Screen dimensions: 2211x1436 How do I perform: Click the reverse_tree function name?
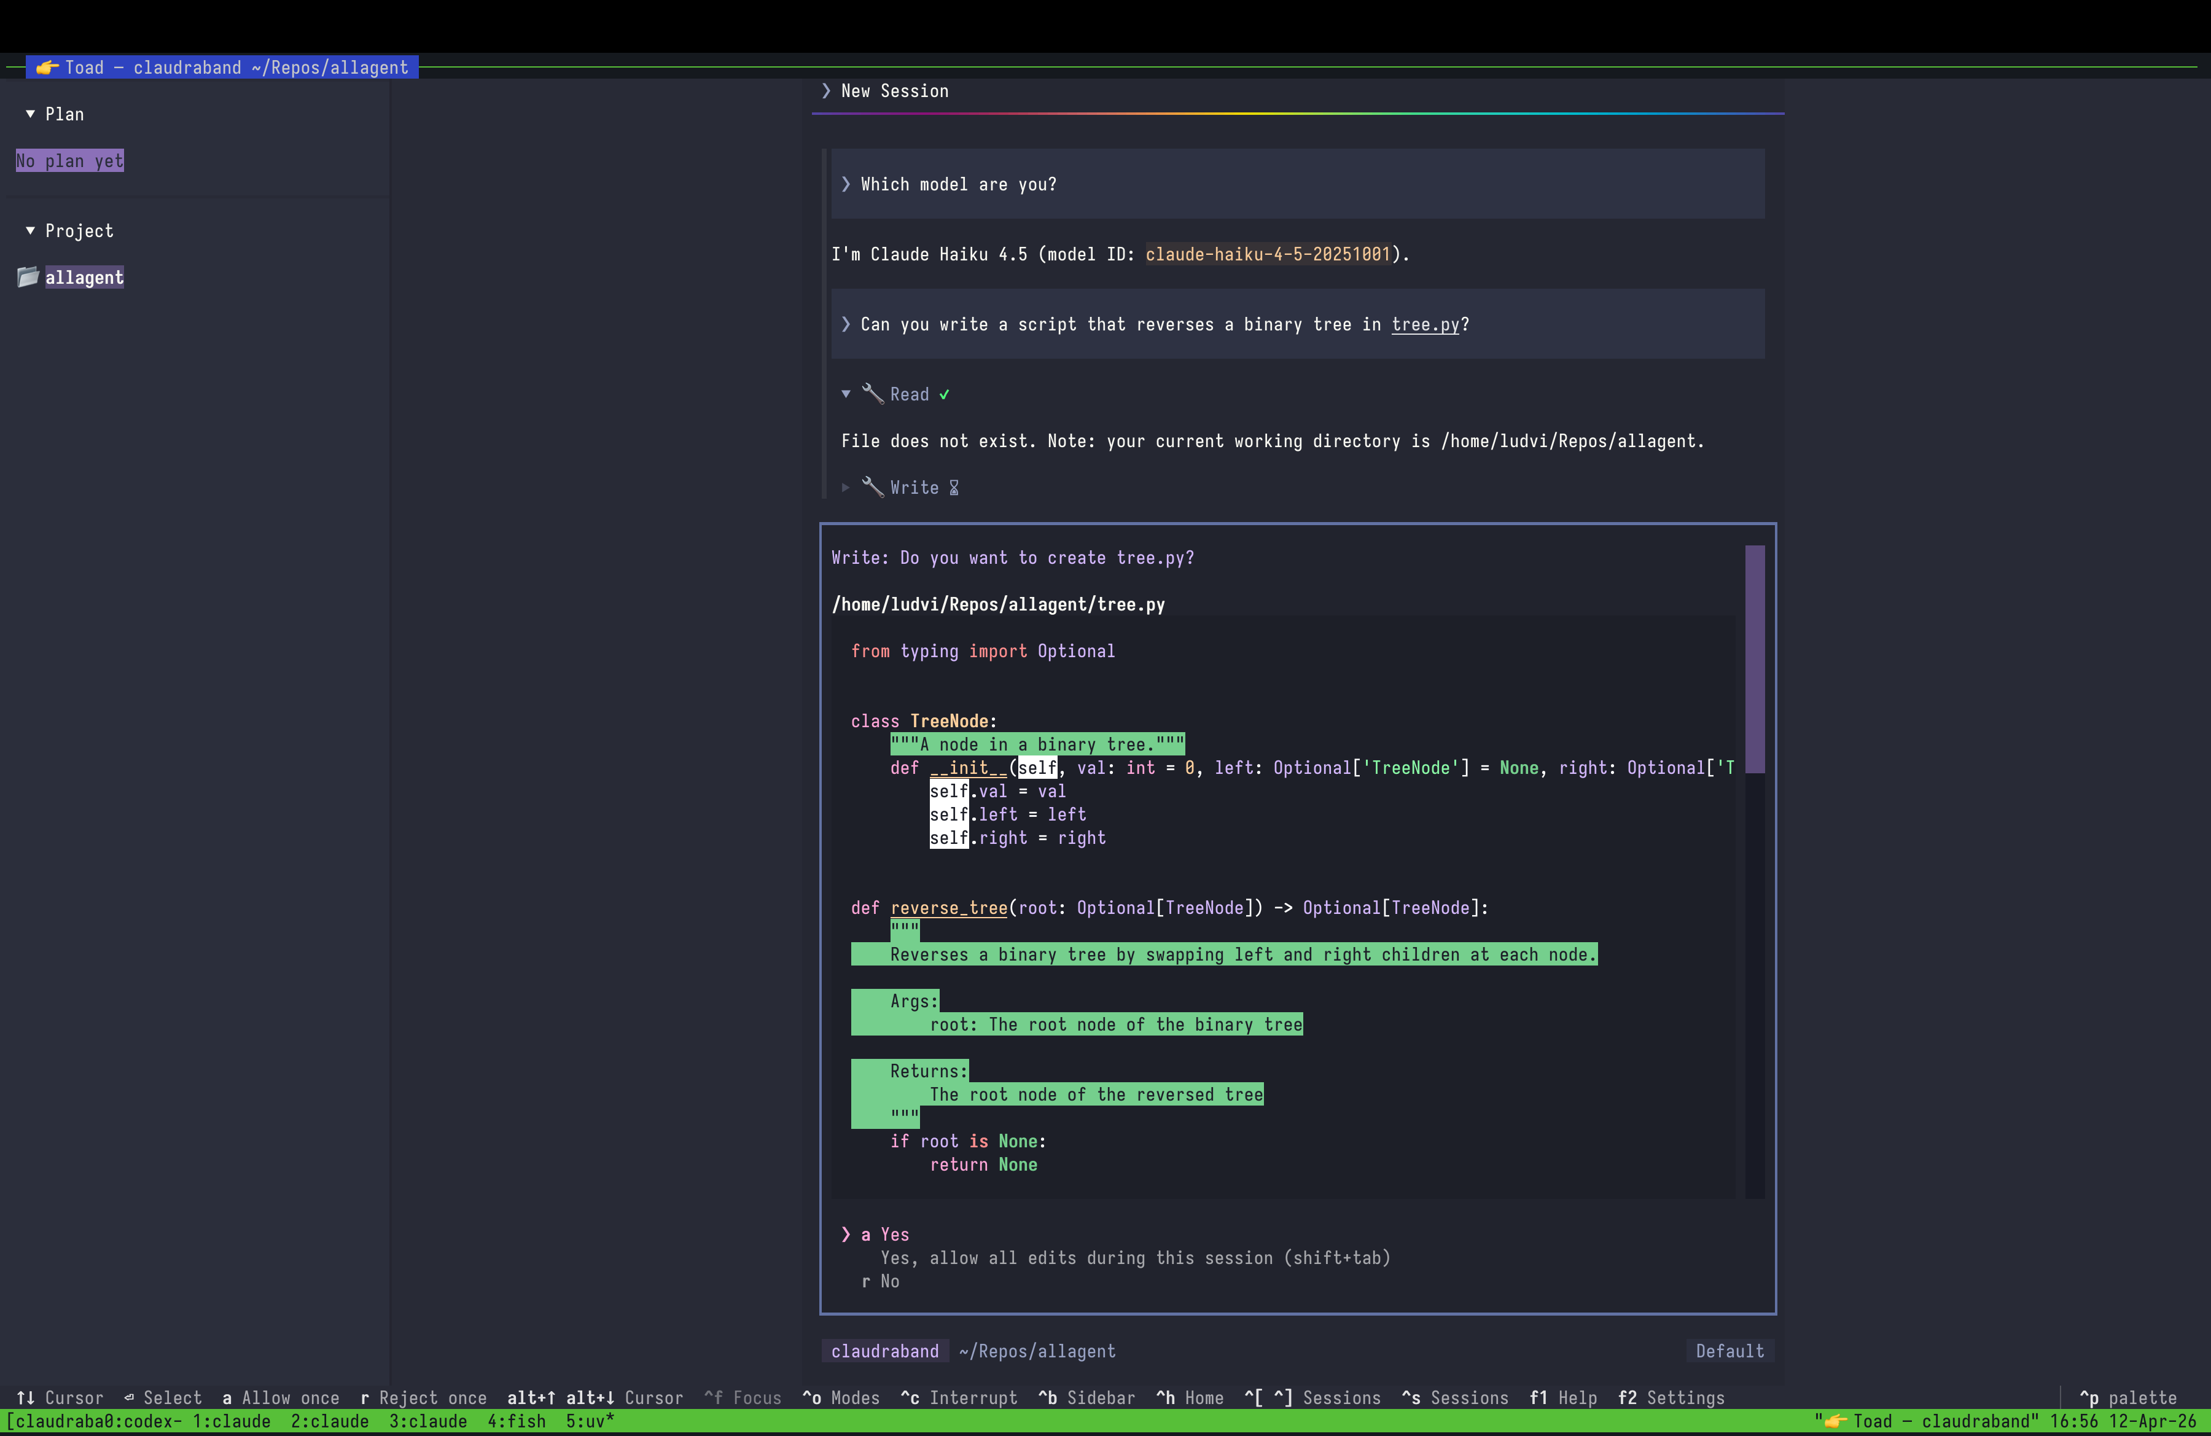point(948,908)
